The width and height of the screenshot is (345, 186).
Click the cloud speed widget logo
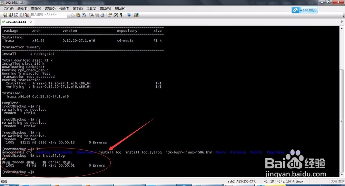tap(296, 10)
